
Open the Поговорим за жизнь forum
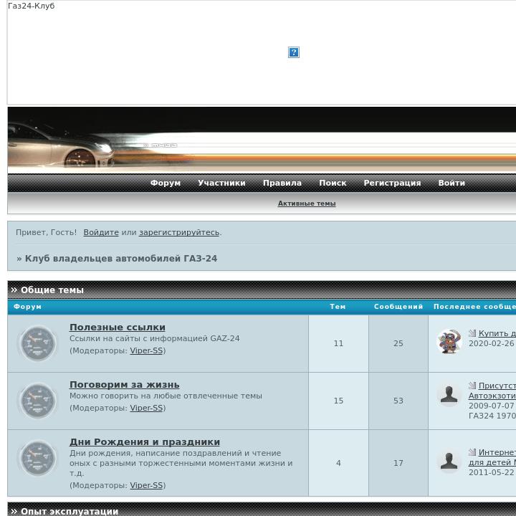125,384
